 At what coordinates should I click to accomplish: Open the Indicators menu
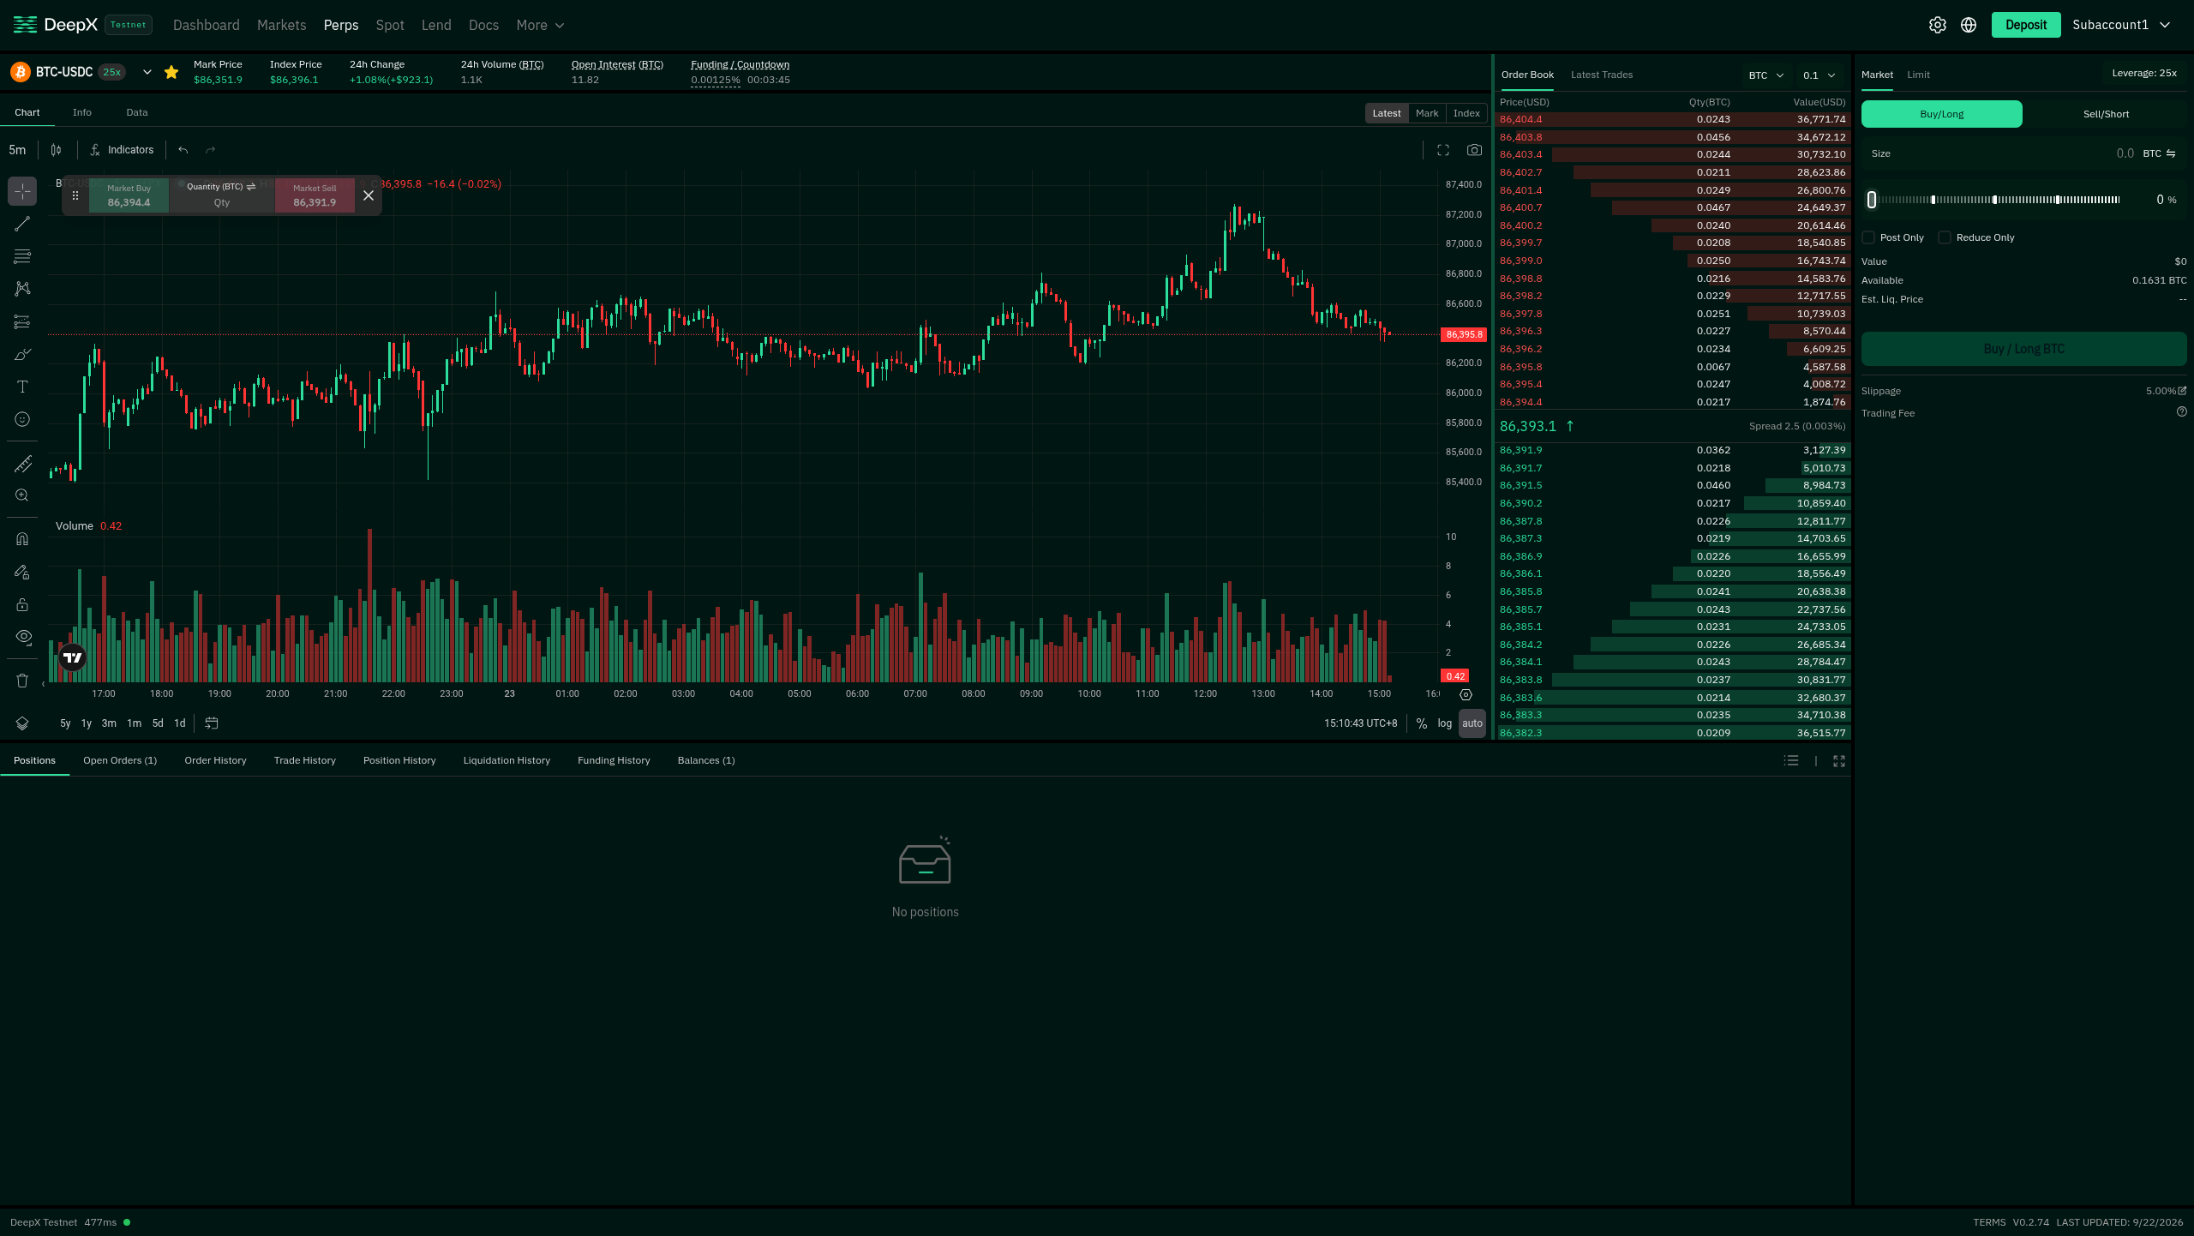122,150
